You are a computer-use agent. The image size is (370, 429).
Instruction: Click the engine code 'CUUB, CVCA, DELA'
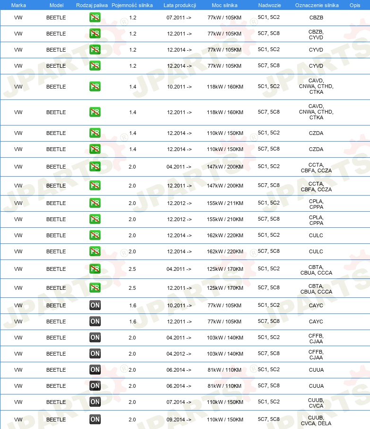click(x=316, y=420)
